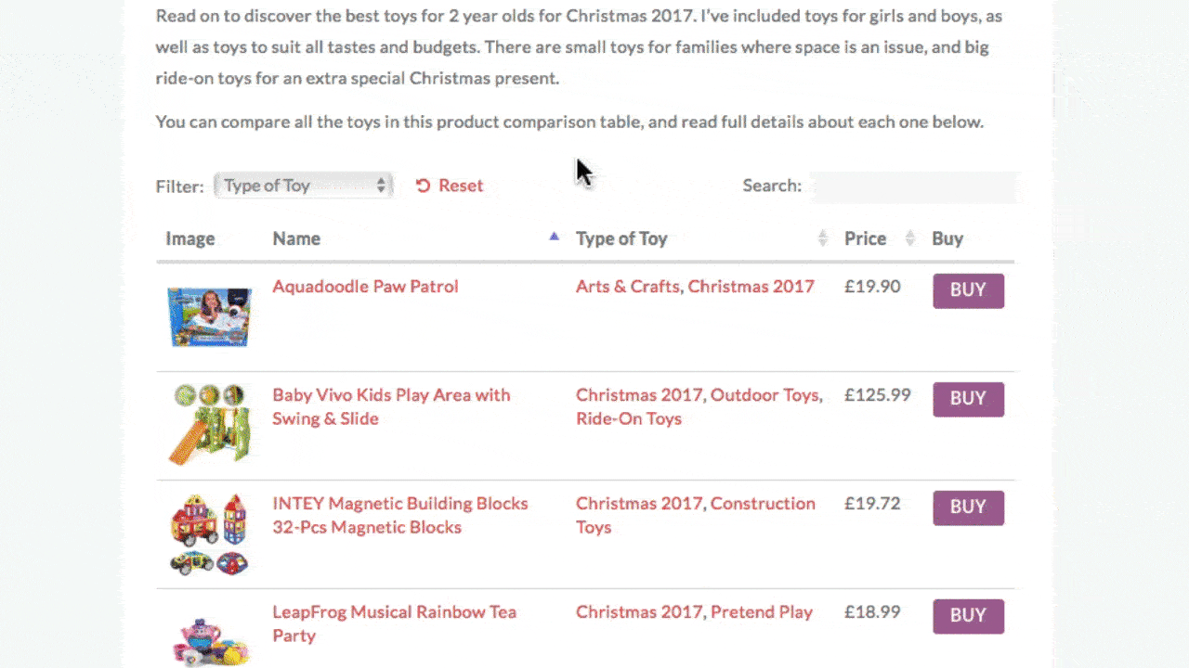Open the Pretend Play category link
This screenshot has width=1189, height=668.
point(762,612)
